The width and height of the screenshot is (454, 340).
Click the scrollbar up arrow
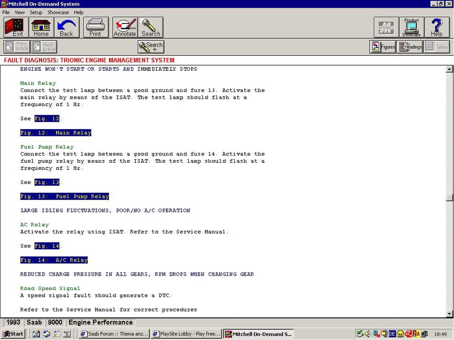449,69
